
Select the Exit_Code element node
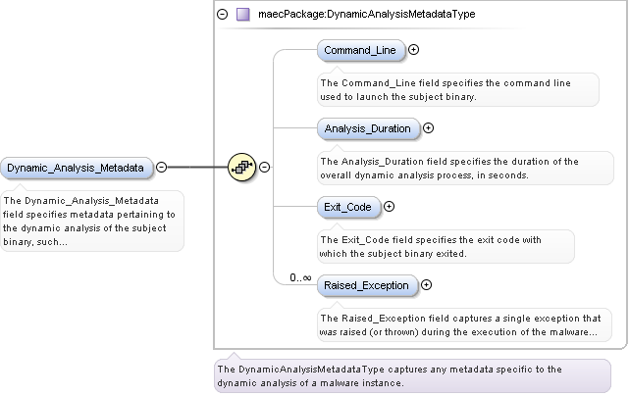(x=348, y=206)
